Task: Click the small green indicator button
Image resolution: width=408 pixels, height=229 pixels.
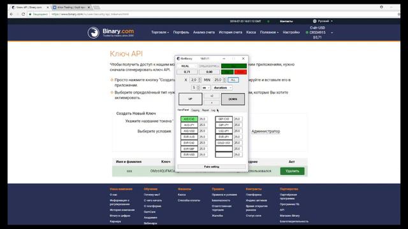Action: point(227,72)
